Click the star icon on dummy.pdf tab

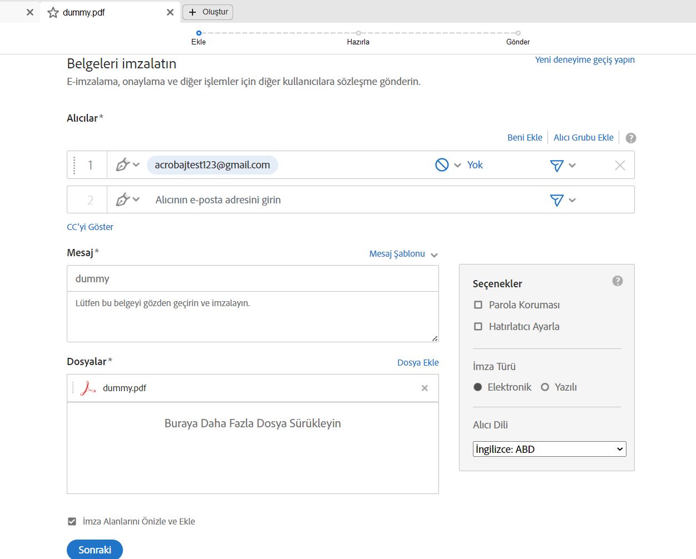pos(53,12)
